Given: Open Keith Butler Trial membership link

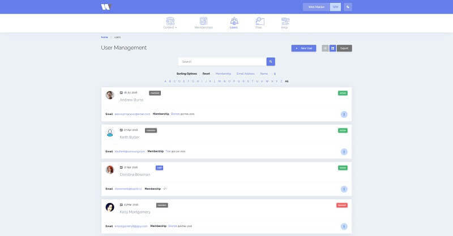Looking at the screenshot, I should pos(168,151).
